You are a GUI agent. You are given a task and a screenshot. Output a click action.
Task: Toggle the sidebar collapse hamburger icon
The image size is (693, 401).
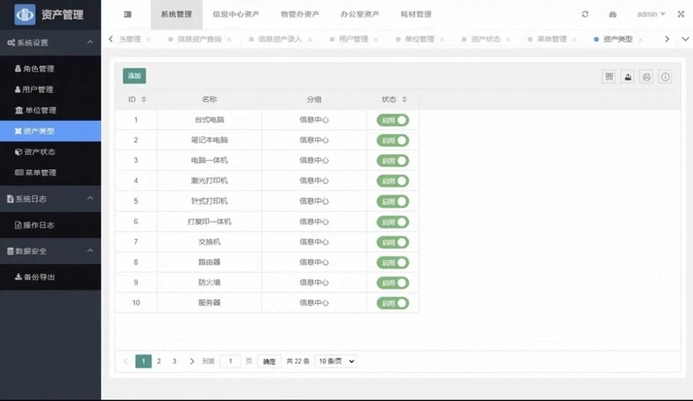(x=128, y=15)
